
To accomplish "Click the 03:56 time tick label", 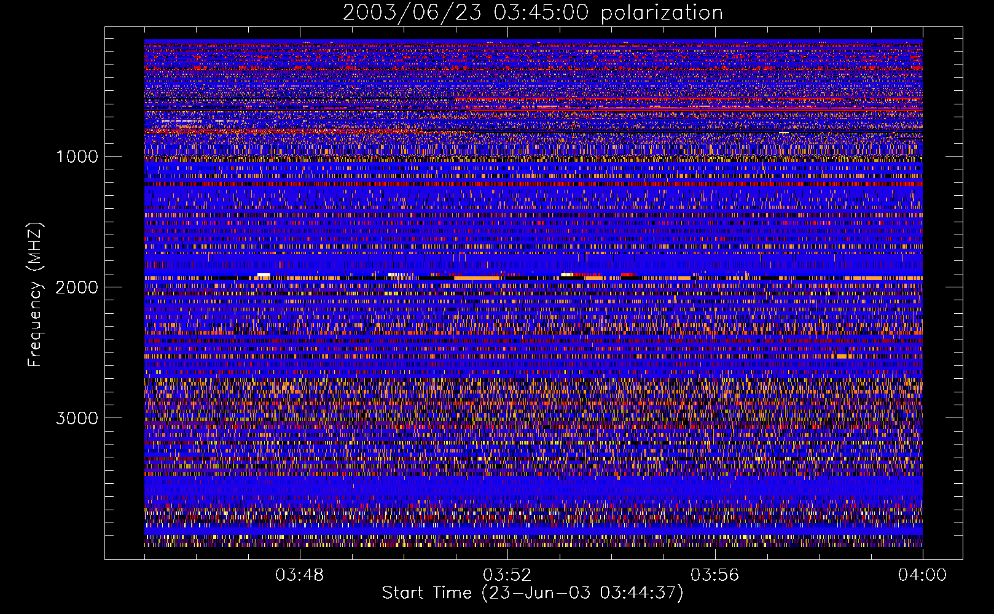I will (714, 575).
